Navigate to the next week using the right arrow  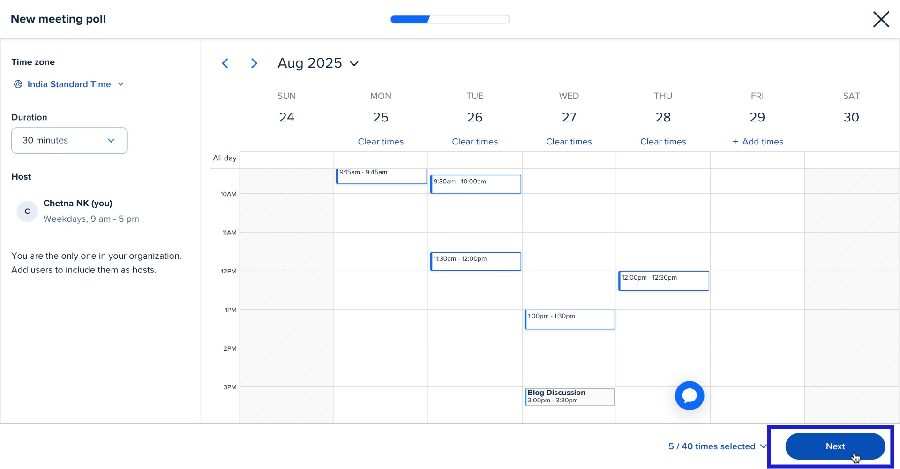coord(254,63)
